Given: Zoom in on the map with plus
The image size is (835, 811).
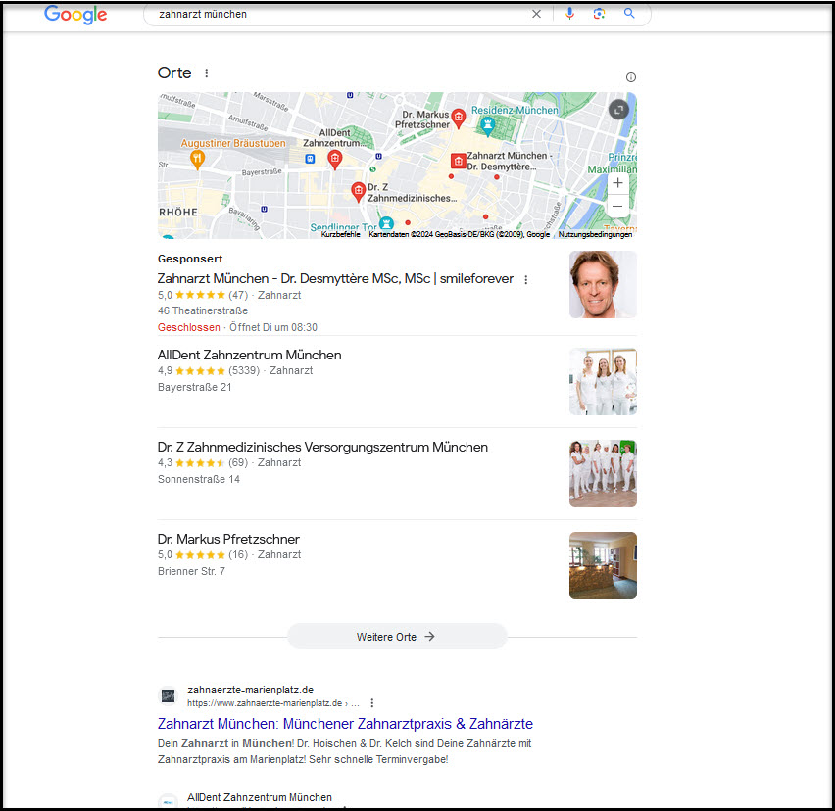Looking at the screenshot, I should pyautogui.click(x=617, y=183).
